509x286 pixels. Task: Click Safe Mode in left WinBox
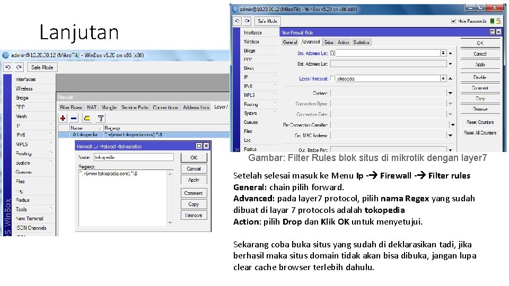42,67
